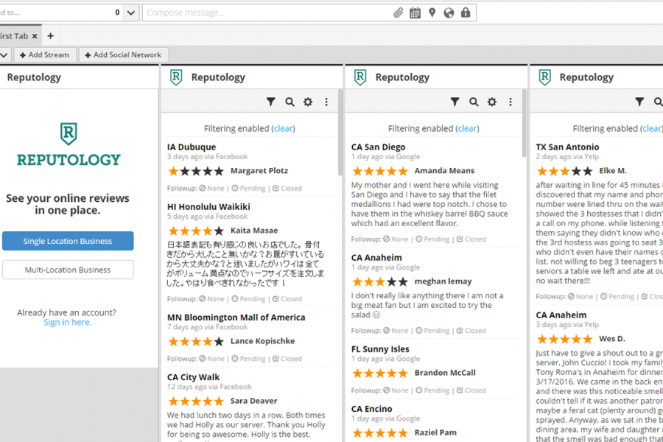Click the star rating beside meghan lemay
Screen dimensions: 663x442
pos(379,281)
